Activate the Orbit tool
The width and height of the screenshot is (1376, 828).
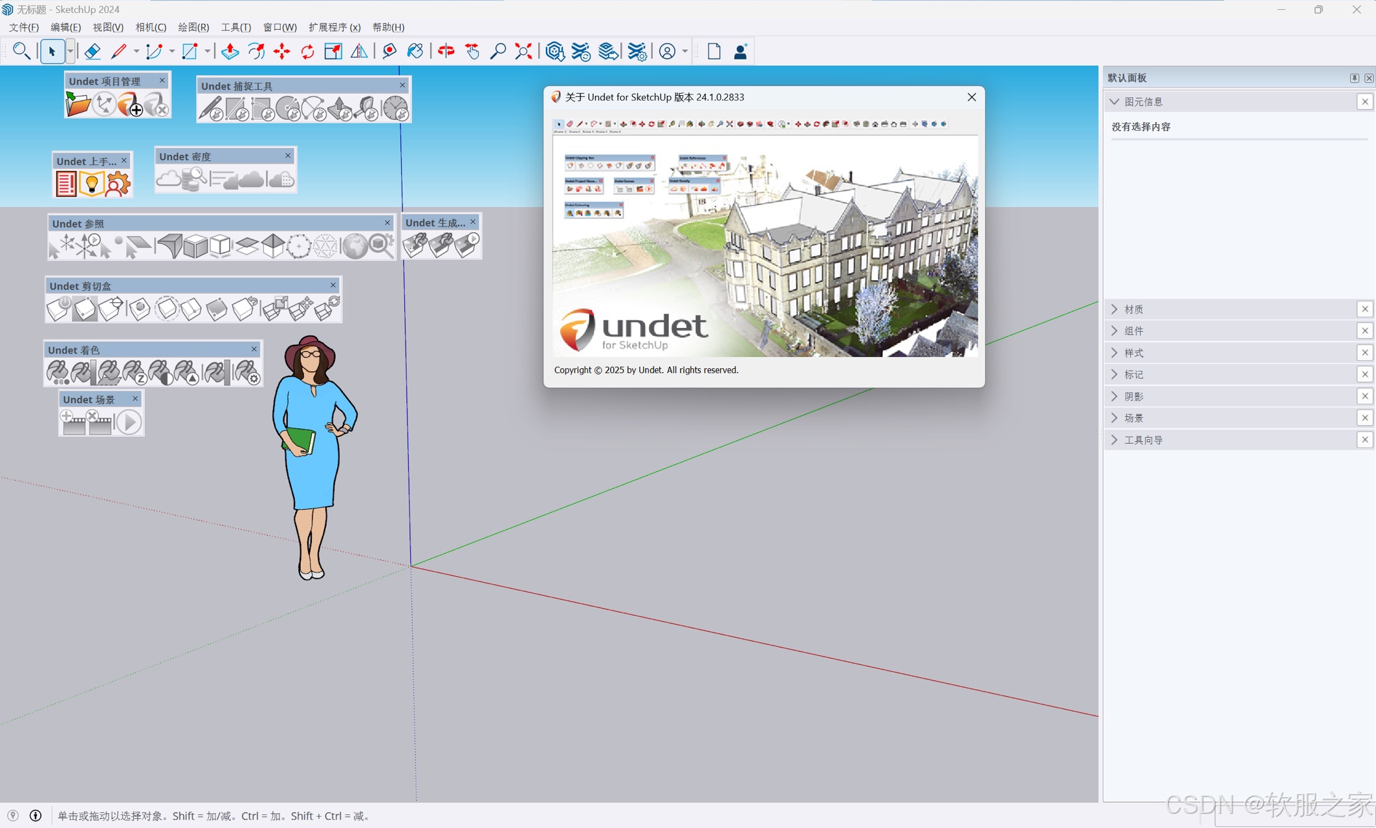coord(446,51)
